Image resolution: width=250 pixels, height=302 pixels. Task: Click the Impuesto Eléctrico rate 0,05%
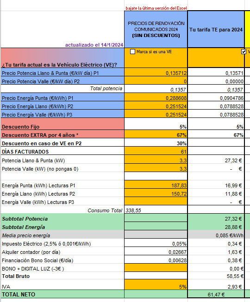156,244
